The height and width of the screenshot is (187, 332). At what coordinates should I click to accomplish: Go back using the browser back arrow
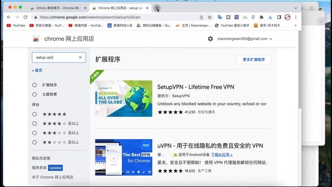coord(9,17)
